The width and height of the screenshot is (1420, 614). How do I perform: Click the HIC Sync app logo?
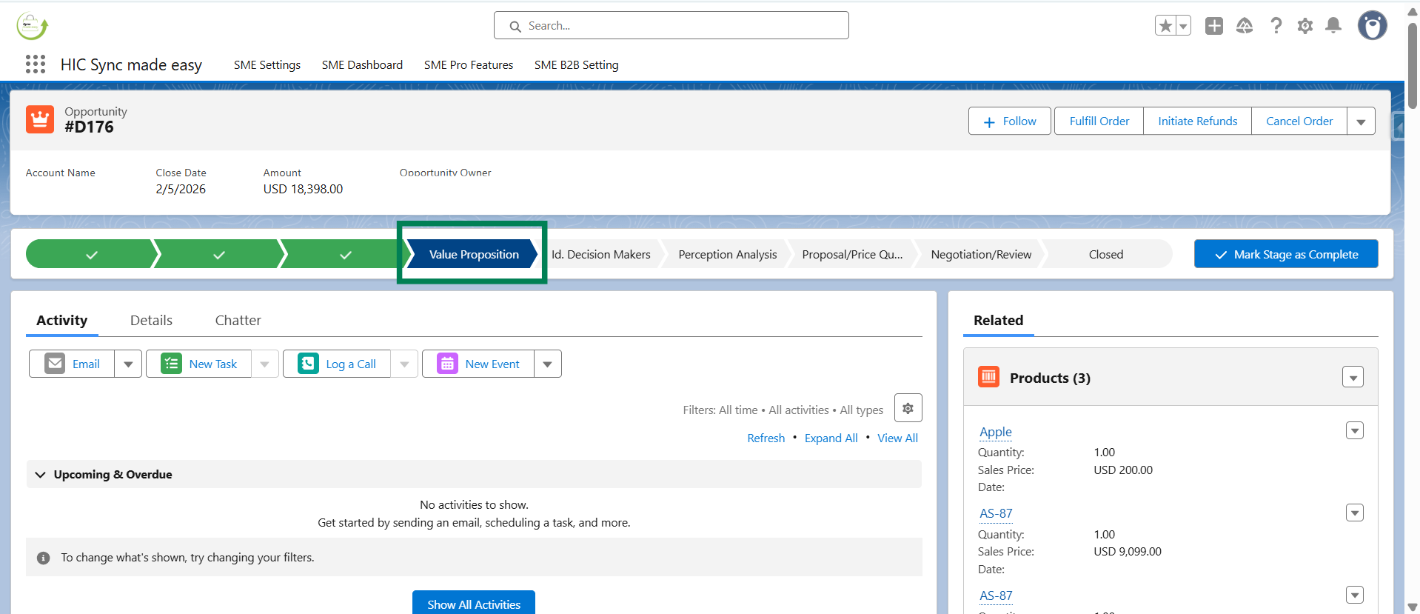33,26
